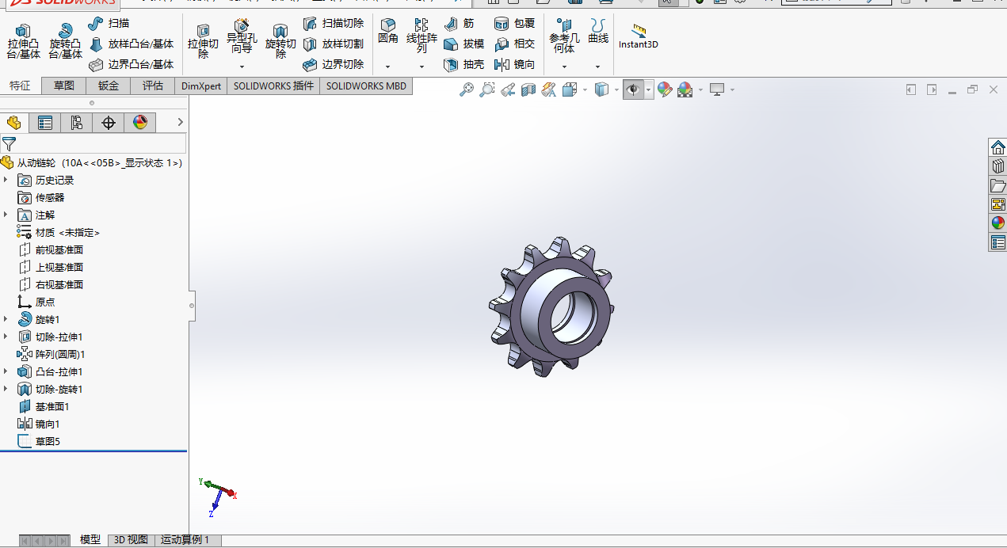
Task: Open dropdown arrow under 线性阵列
Action: (x=421, y=67)
